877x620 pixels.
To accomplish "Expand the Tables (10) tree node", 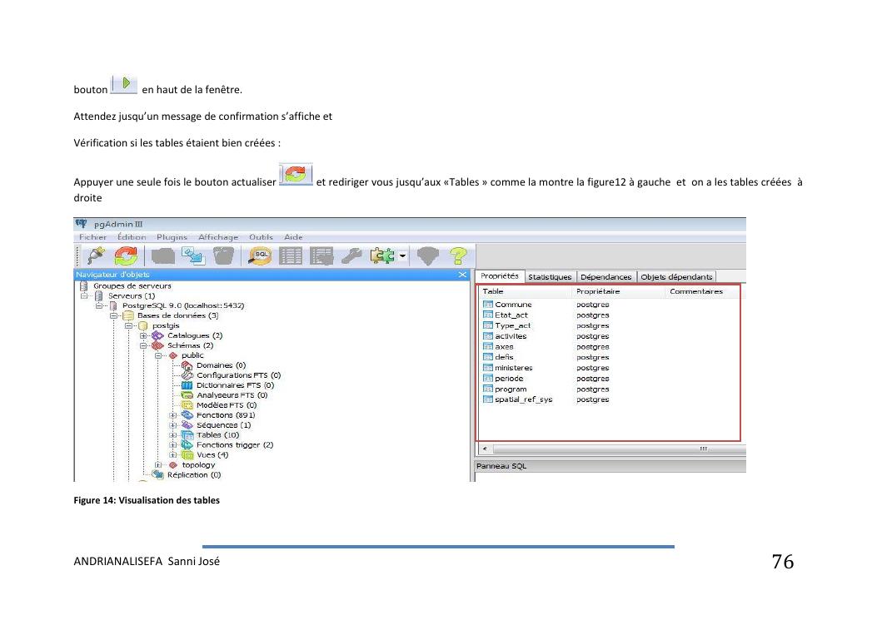I will tap(173, 435).
